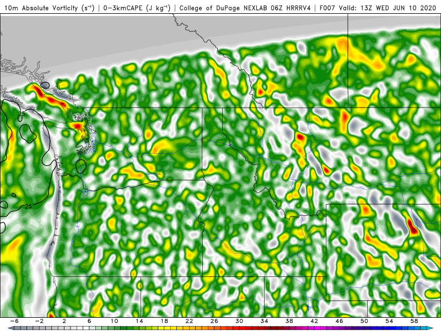Image resolution: width=441 pixels, height=331 pixels.
Task: Click the '38' color scale tick label
Action: (289, 321)
